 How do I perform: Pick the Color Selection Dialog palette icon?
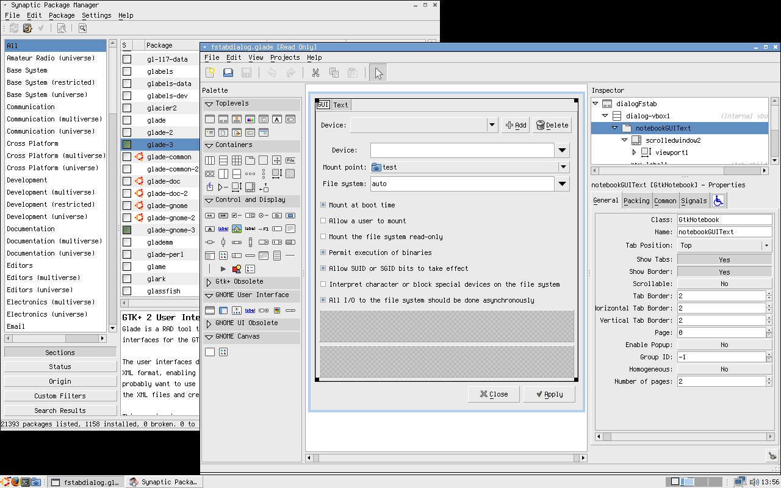tap(250, 119)
